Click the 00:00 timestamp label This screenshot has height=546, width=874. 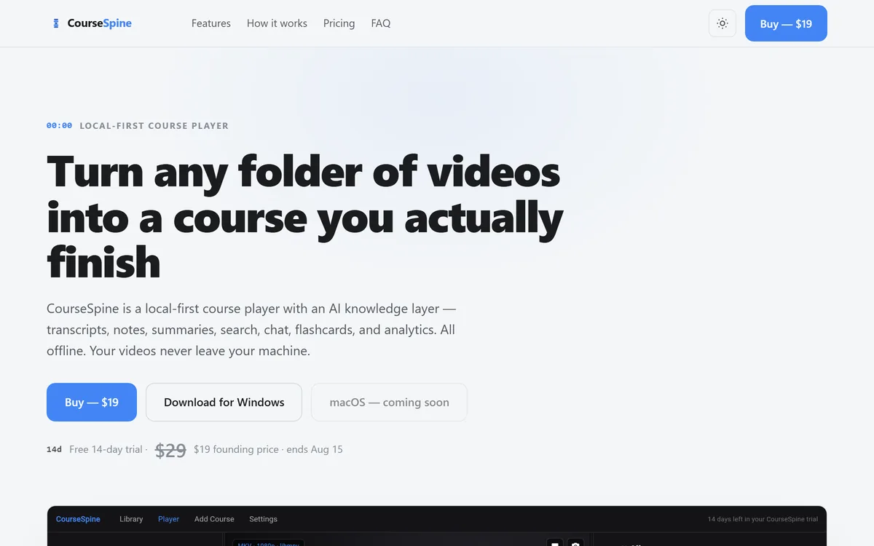(x=59, y=126)
